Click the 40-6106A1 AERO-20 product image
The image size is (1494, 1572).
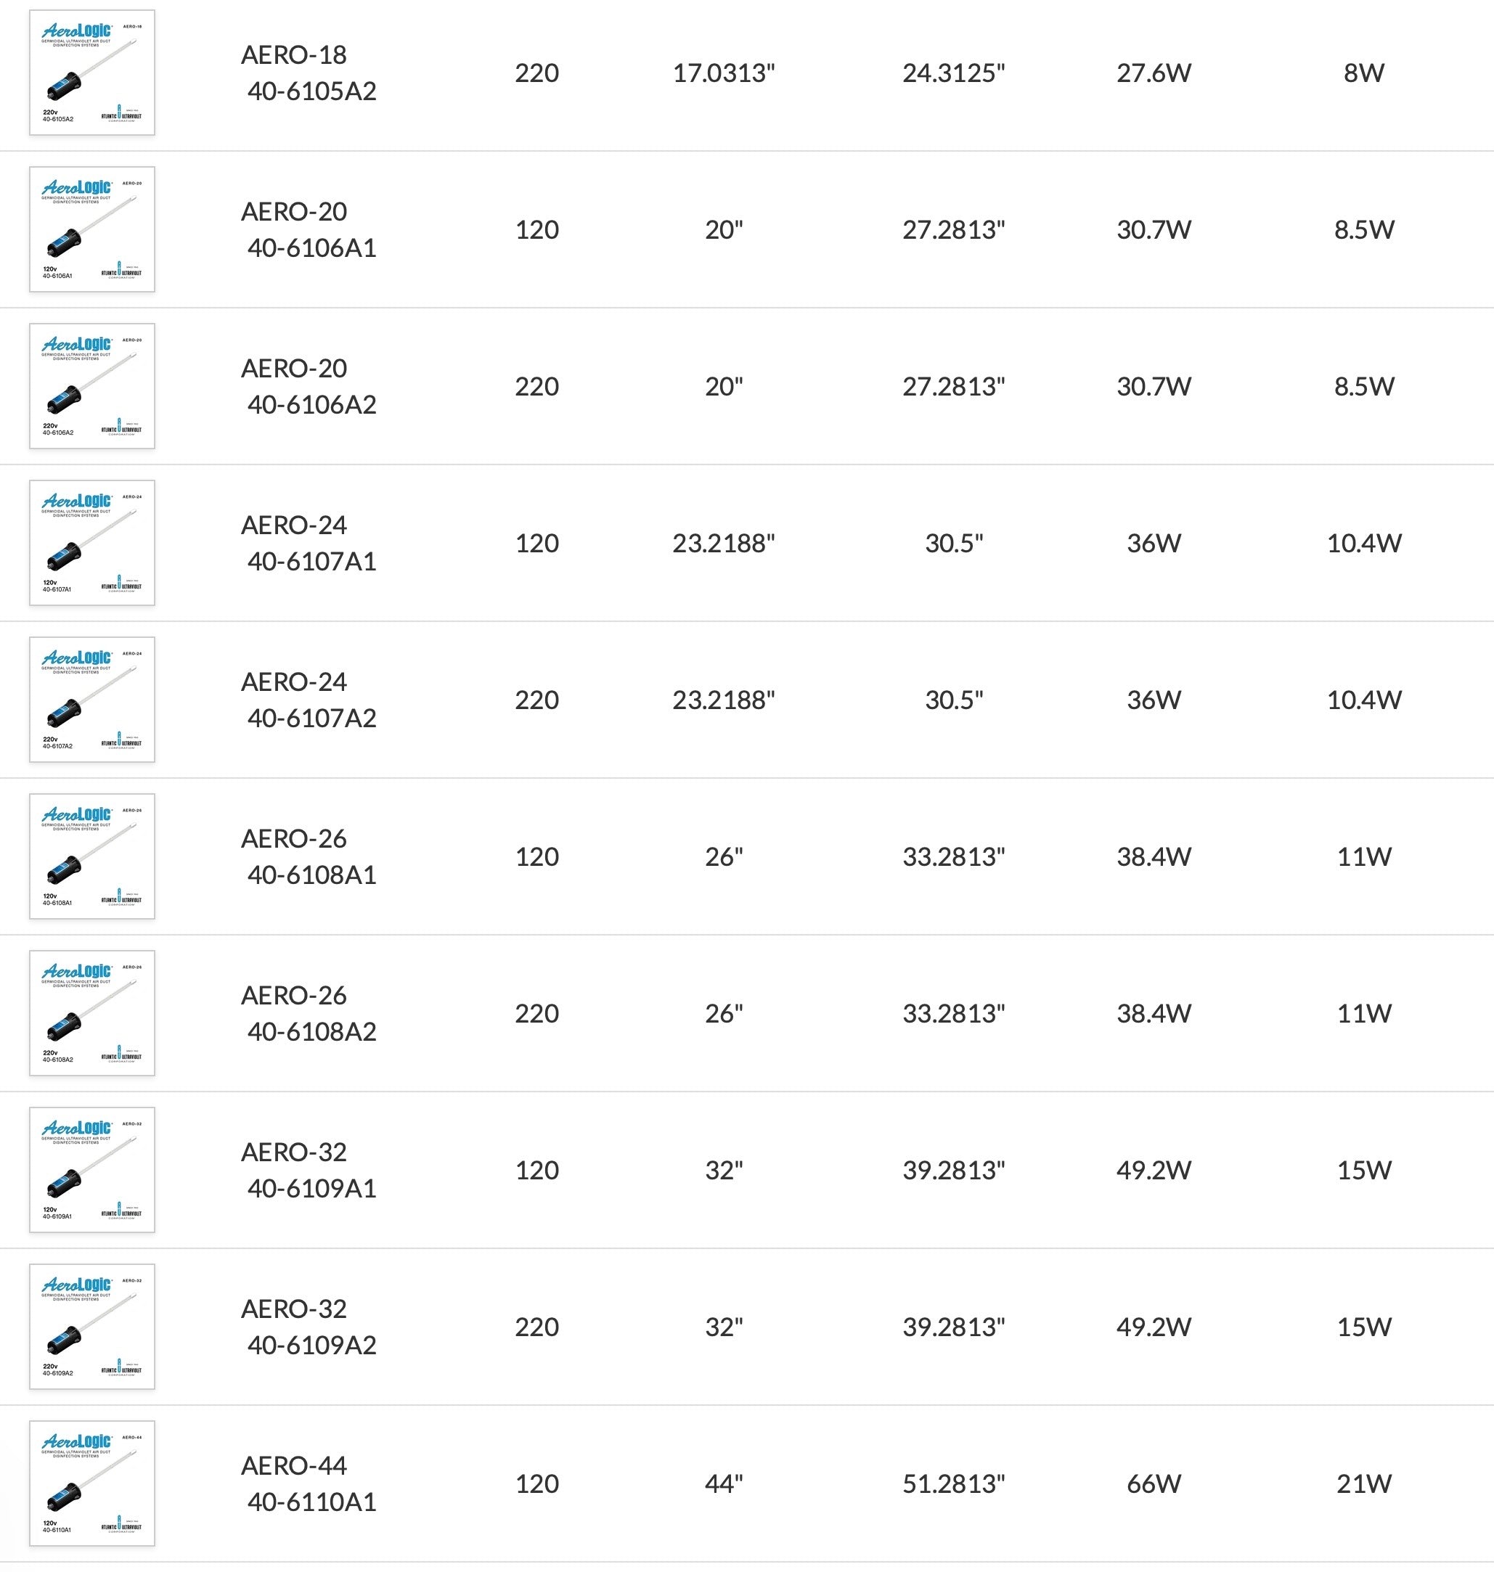(91, 229)
